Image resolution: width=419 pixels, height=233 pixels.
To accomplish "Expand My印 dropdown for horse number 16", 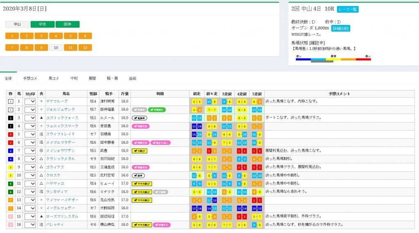I will pos(30,225).
